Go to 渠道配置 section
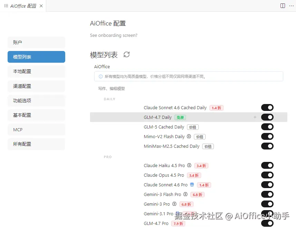This screenshot has height=227, width=296. (36, 86)
